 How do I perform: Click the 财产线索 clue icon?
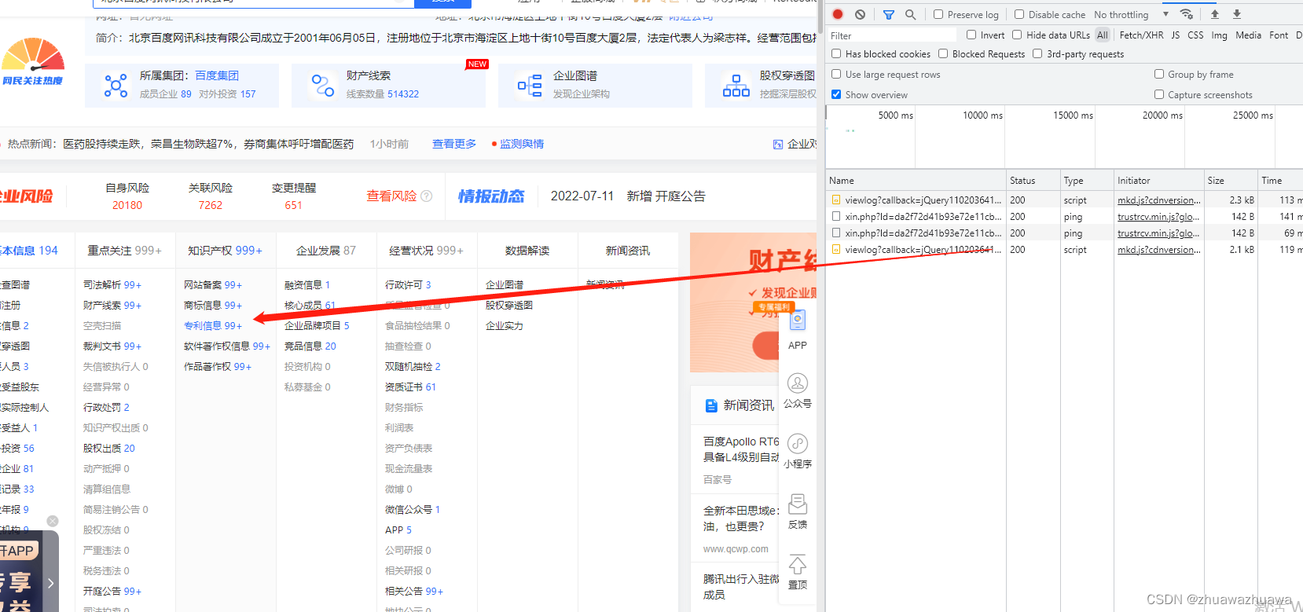(x=322, y=86)
